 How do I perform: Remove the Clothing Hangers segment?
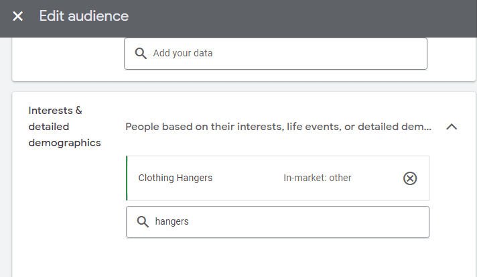tap(410, 178)
